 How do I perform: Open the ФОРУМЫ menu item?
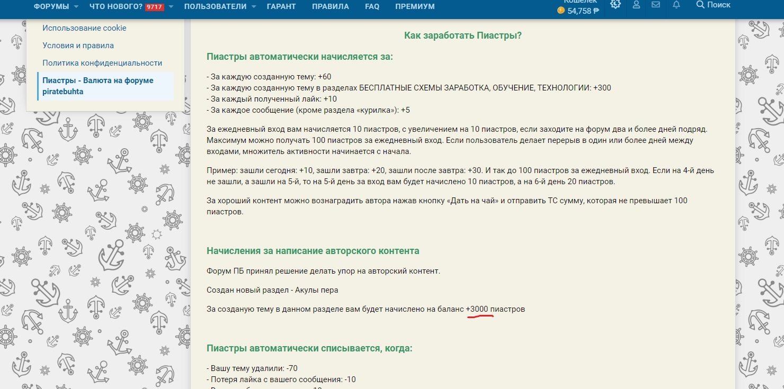click(x=51, y=6)
